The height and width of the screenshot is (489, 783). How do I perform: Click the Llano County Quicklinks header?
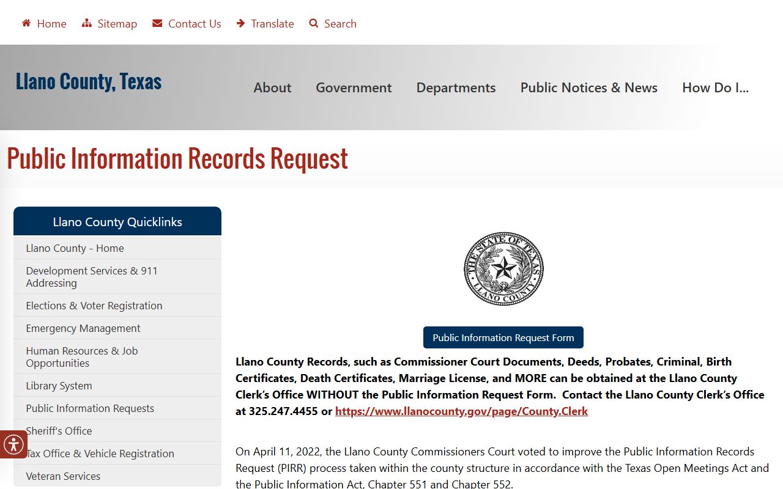coord(117,221)
